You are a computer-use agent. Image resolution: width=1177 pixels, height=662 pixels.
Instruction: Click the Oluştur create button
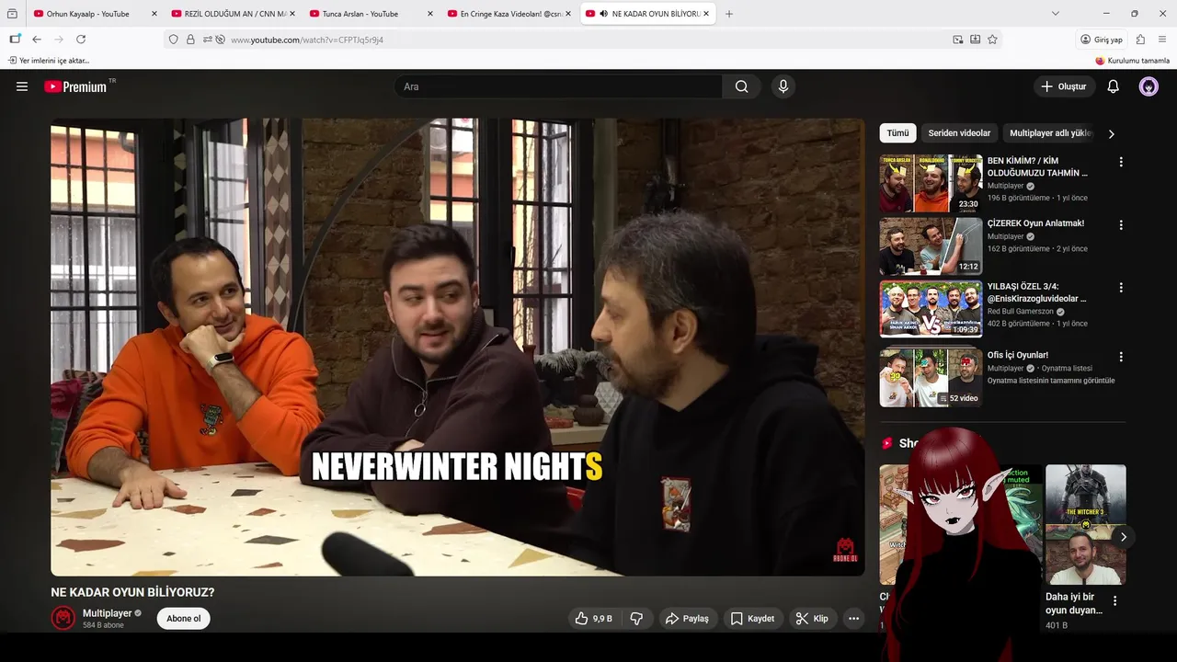[1064, 86]
